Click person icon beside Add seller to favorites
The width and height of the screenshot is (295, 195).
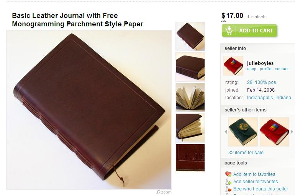pyautogui.click(x=228, y=182)
